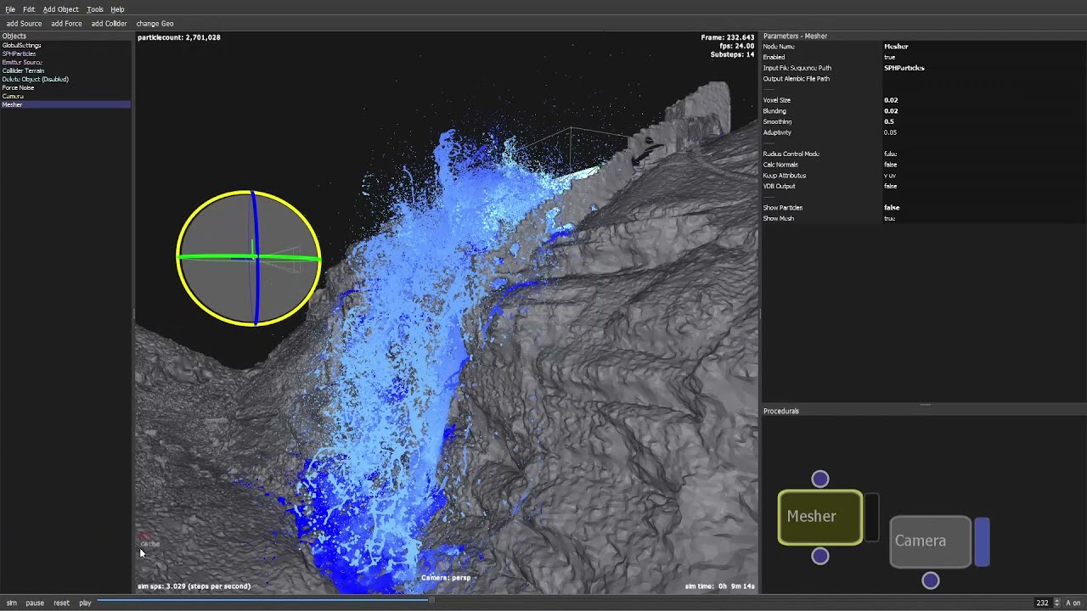The height and width of the screenshot is (611, 1087).
Task: Click the particlecount 2,701,028 readout
Action: click(178, 37)
